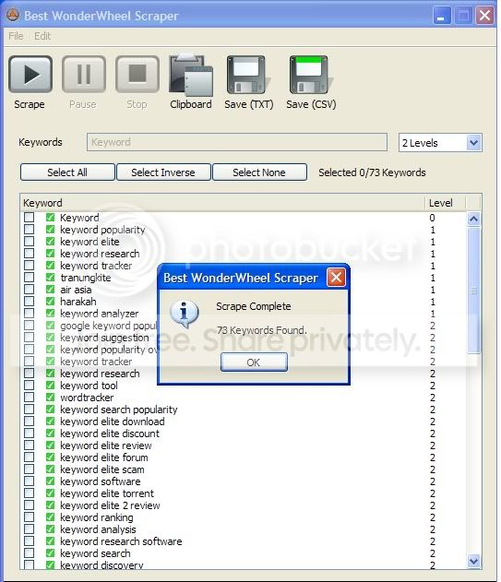Click the keyword list scrollbar thumb

tap(473, 291)
